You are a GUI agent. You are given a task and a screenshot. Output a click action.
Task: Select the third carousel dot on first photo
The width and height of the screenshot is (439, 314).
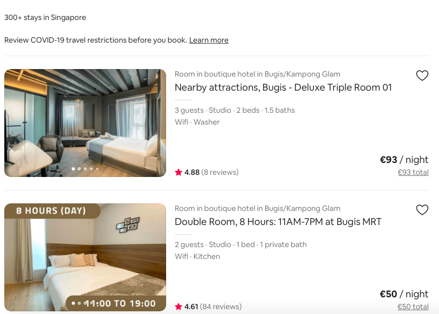tap(85, 169)
